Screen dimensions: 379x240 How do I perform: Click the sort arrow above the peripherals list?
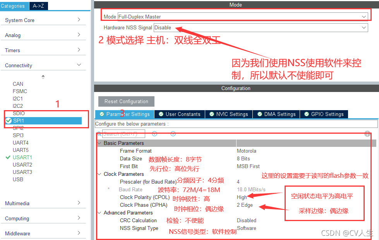(43, 77)
